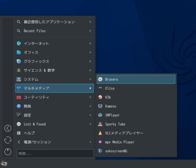Image resolution: width=196 pixels, height=168 pixels.
Task: Expand 最近使用したアプリケーション submenu
Action: (55, 22)
